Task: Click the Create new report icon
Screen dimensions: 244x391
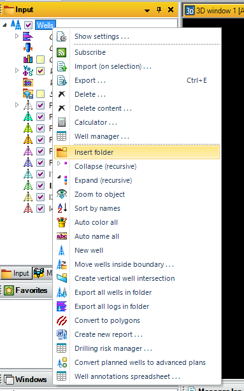Action: click(62, 334)
